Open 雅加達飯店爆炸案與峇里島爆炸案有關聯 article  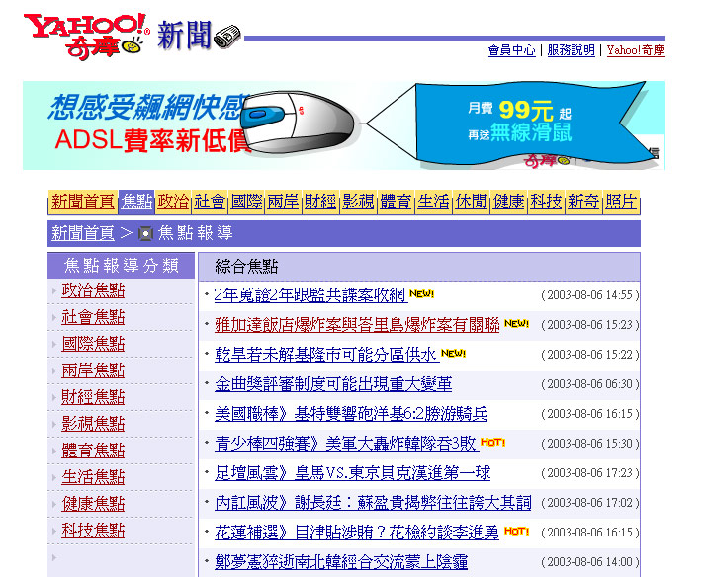[x=357, y=325]
